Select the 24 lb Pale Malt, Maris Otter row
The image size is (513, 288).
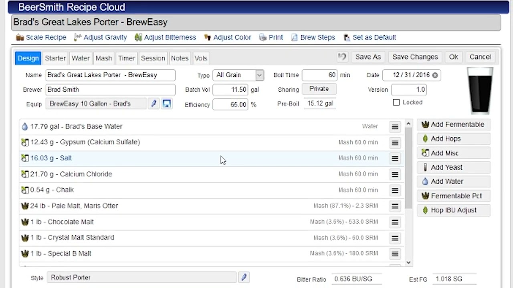(x=211, y=206)
